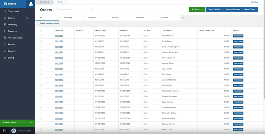Open the Get Help link

click(254, 2)
